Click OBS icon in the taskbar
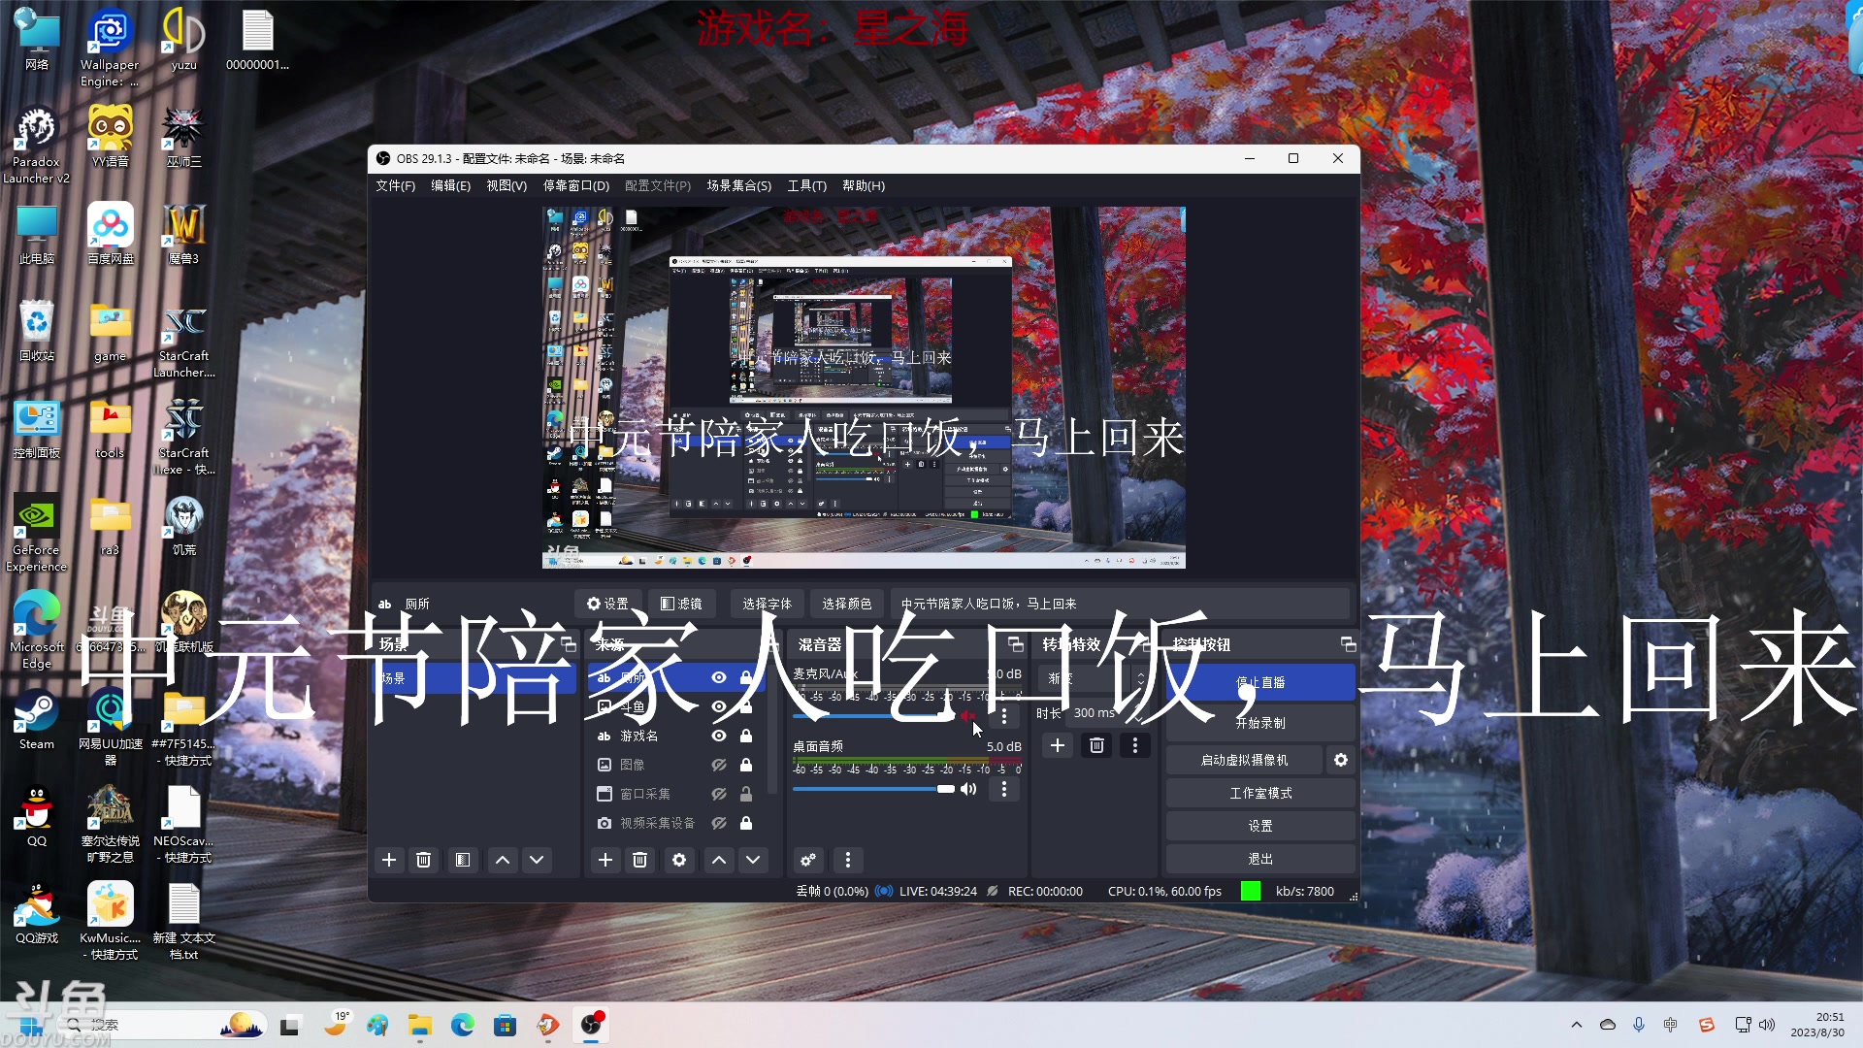 click(x=591, y=1025)
